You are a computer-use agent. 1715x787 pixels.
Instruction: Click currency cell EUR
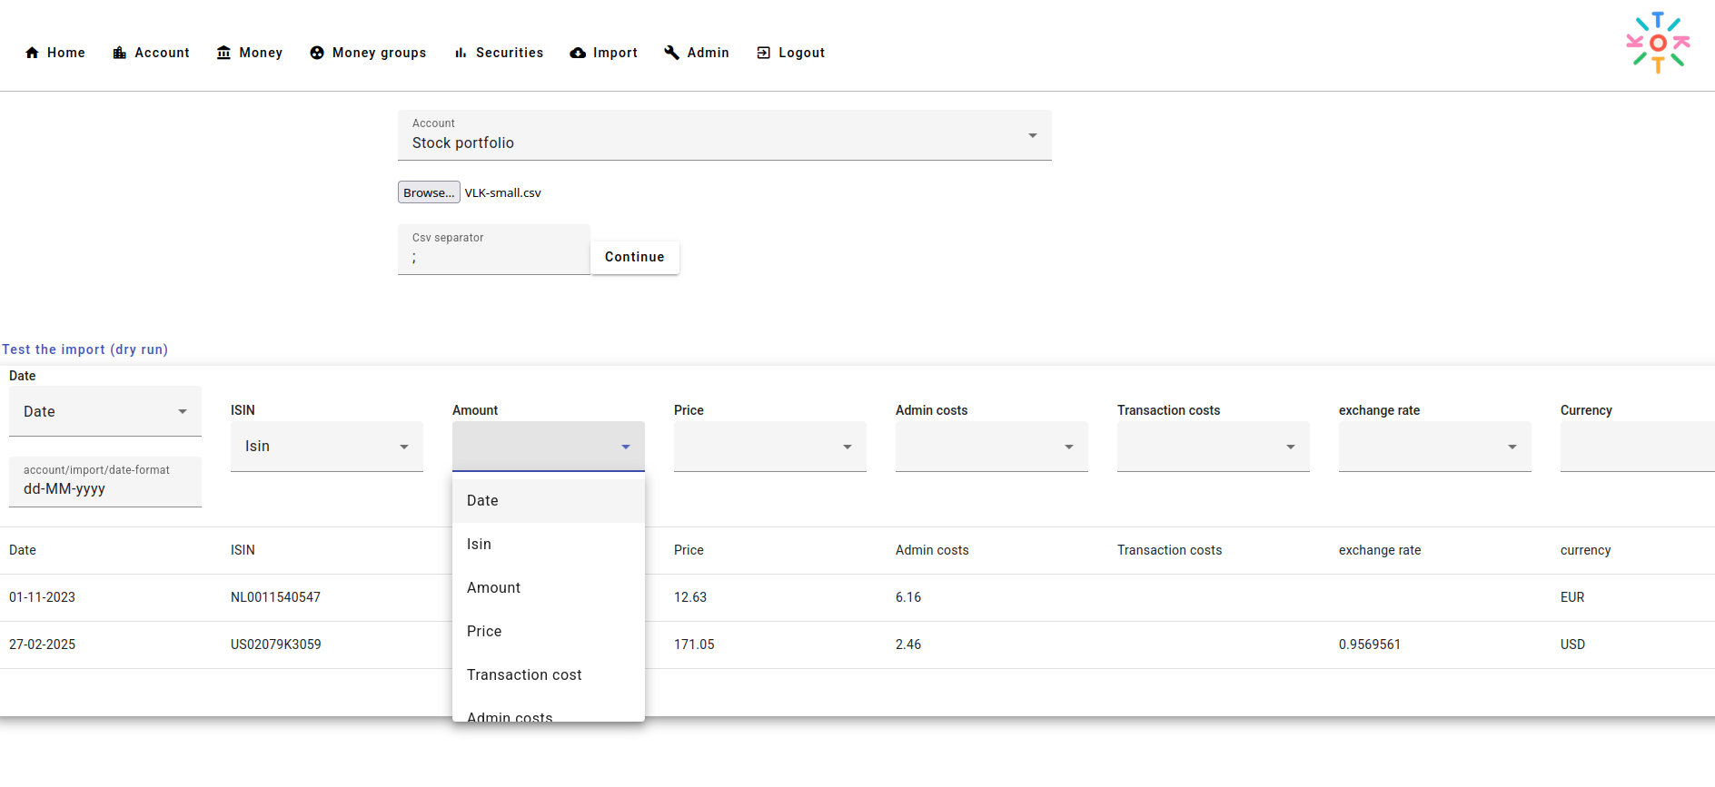(x=1572, y=597)
